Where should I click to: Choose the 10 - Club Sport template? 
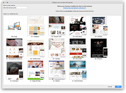click(15, 70)
